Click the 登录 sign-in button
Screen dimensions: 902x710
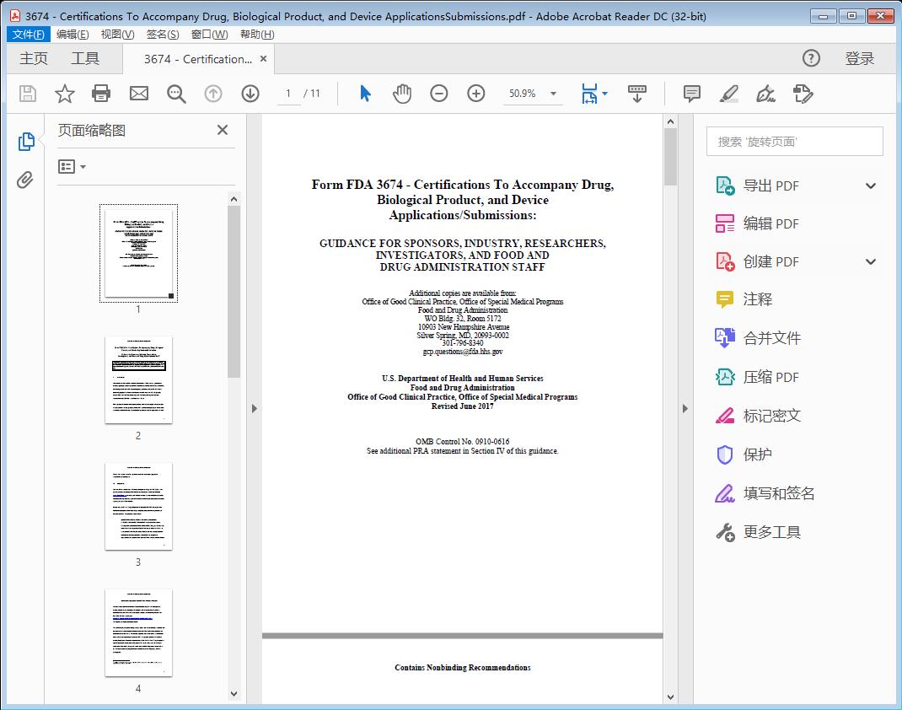[x=860, y=58]
